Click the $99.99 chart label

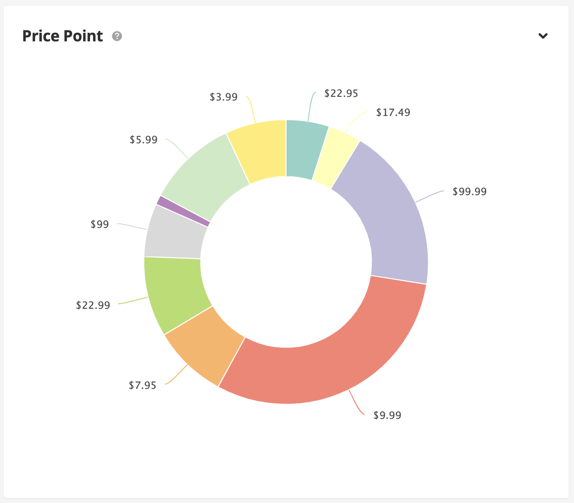469,192
